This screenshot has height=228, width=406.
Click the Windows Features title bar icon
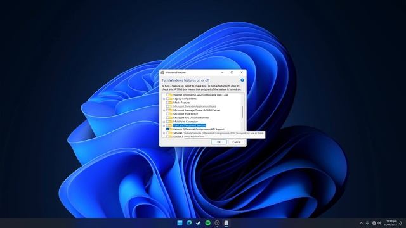pos(162,73)
